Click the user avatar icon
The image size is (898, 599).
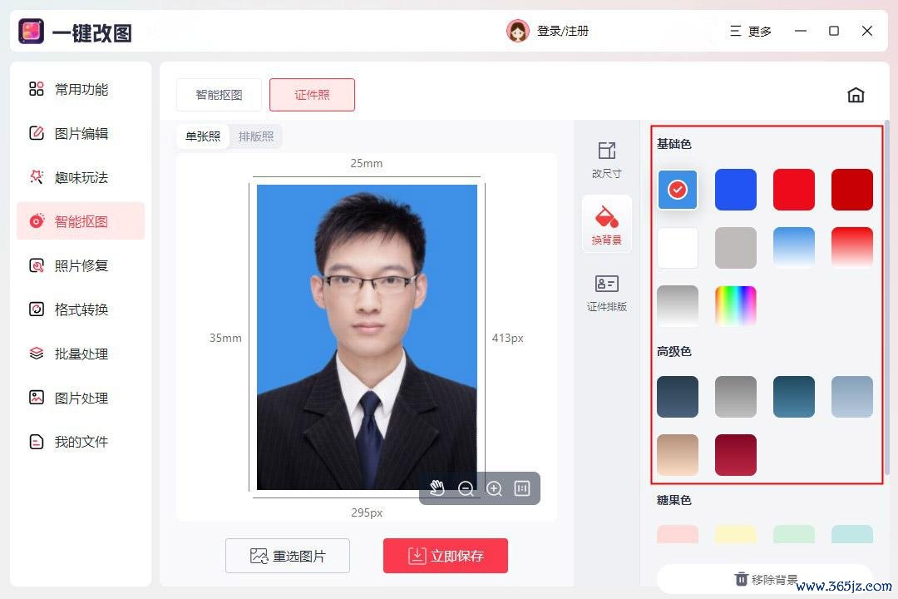518,31
